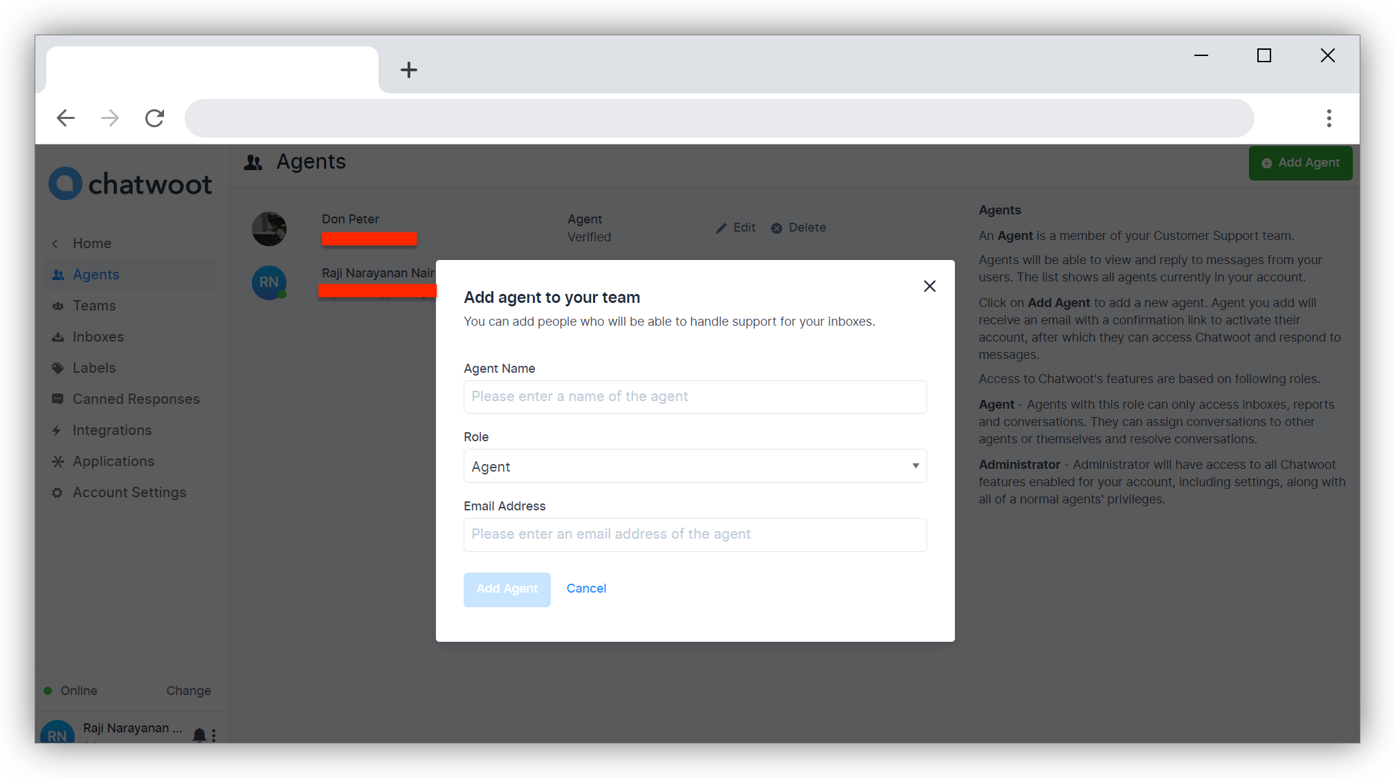Click Add Agent button in dialog
Viewport: 1395px width, 778px height.
click(x=508, y=589)
